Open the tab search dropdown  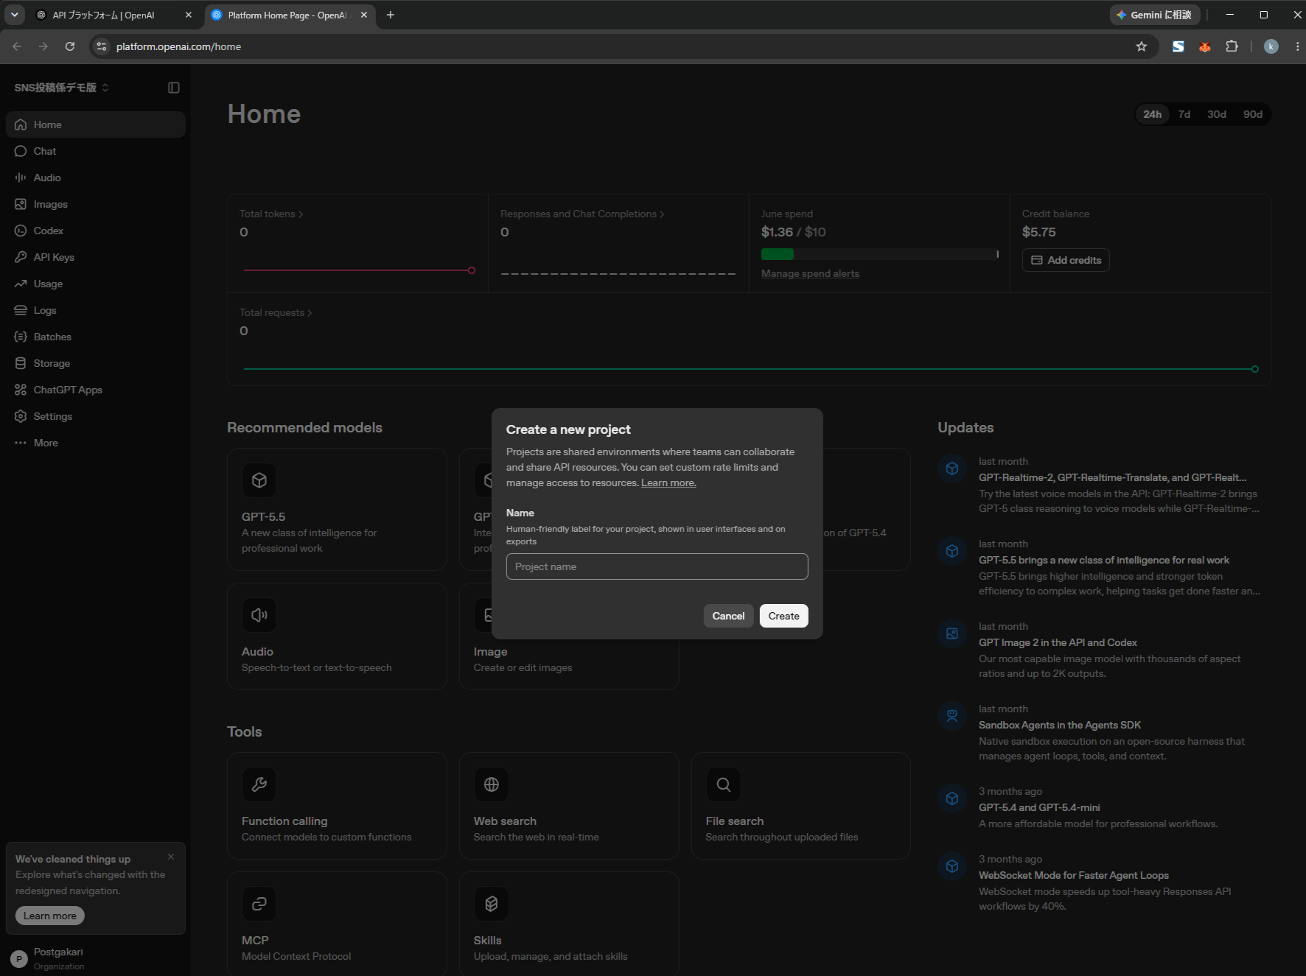pos(15,15)
